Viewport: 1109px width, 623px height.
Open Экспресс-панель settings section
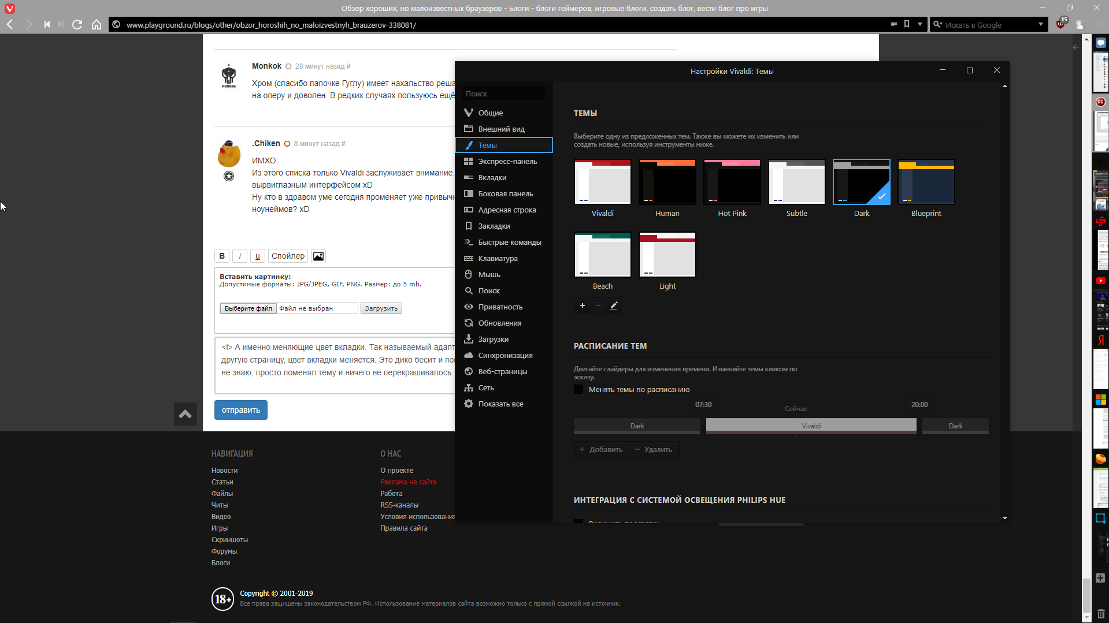[504, 161]
